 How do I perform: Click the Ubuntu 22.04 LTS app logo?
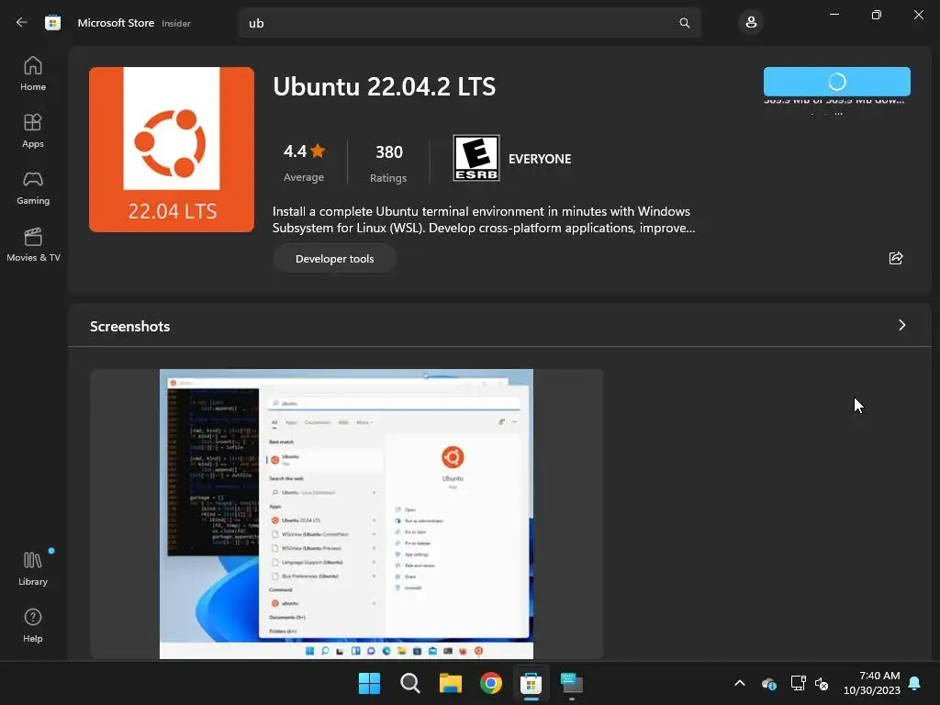click(x=172, y=150)
